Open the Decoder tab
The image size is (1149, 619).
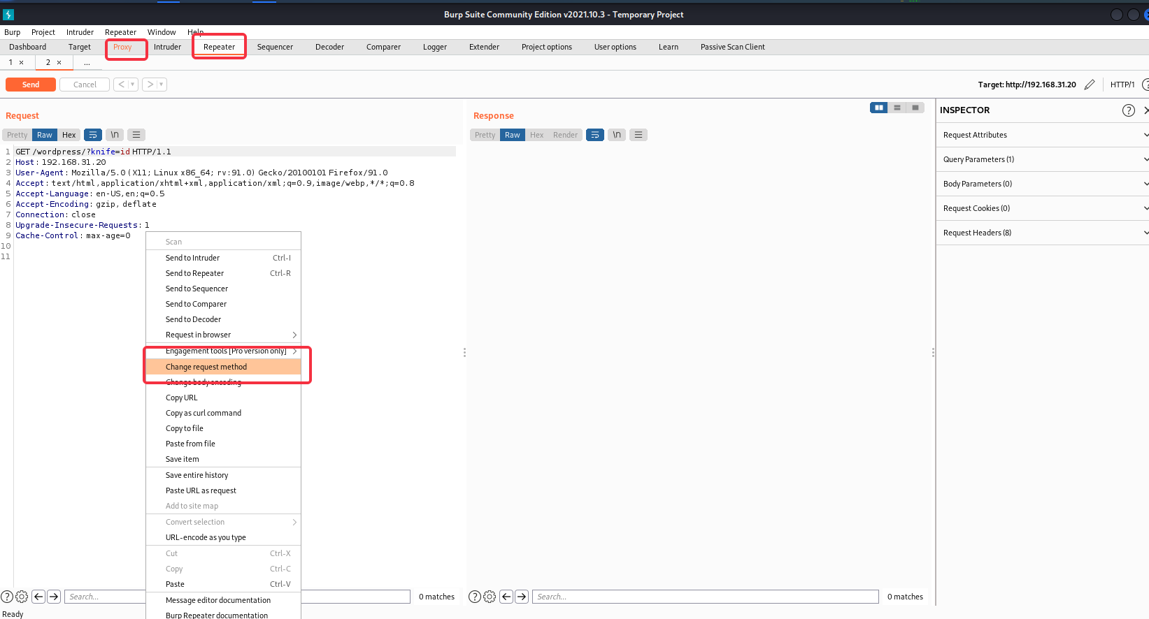coord(329,47)
